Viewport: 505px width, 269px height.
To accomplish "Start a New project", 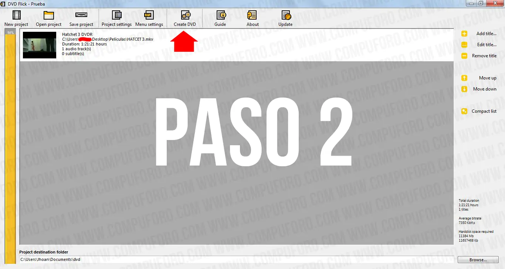I will 16,17.
